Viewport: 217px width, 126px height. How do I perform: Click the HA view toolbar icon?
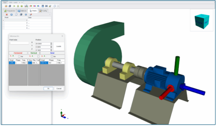point(34,6)
